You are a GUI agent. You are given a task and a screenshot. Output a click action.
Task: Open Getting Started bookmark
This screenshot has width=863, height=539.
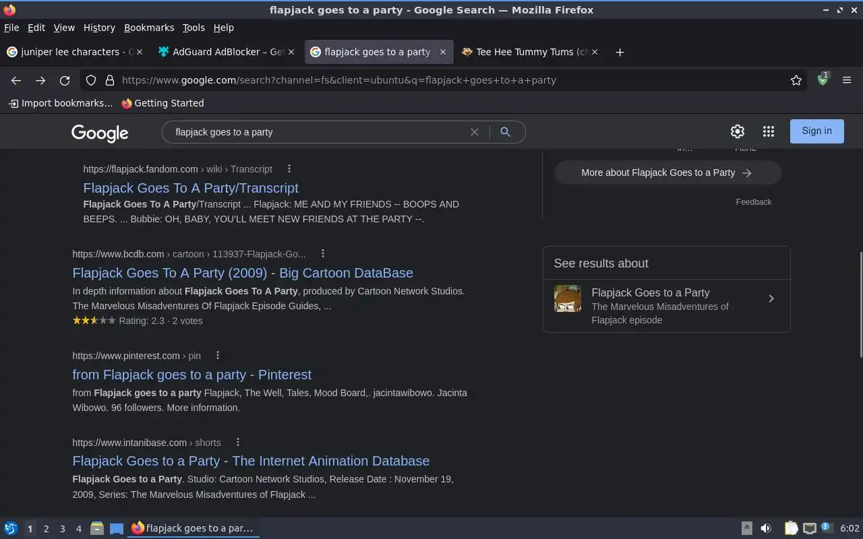click(162, 103)
